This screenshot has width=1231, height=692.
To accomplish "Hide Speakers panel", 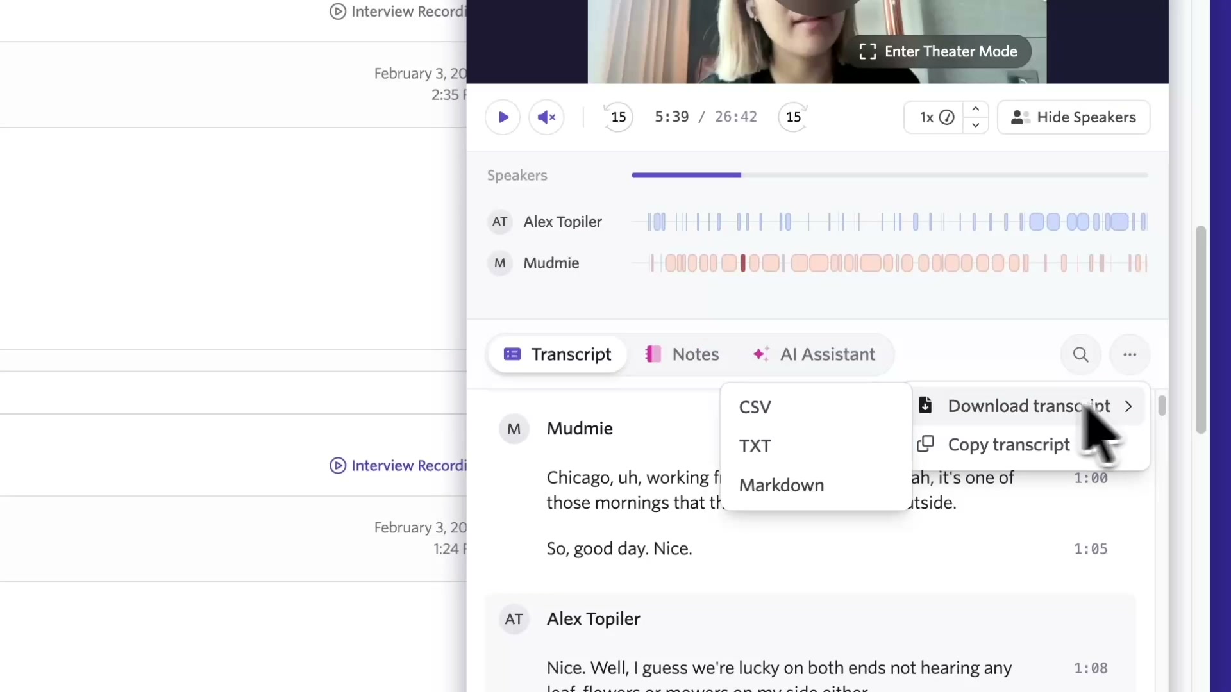I will pos(1073,117).
